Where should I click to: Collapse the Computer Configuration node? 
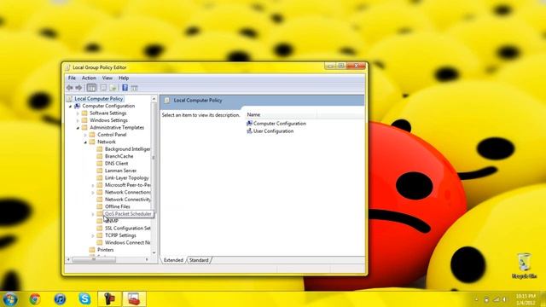[70, 106]
